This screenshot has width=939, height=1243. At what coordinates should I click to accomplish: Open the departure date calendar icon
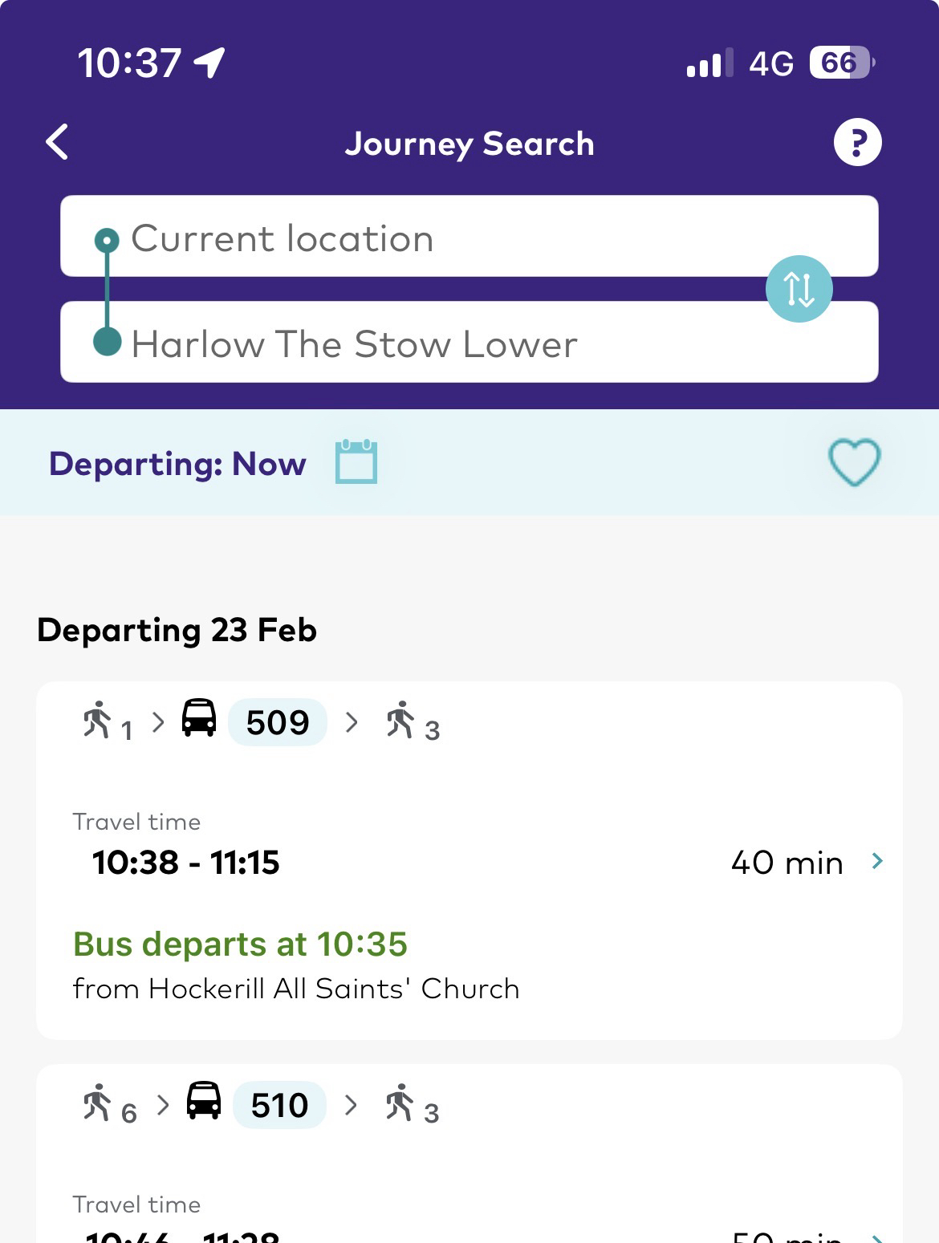pos(356,462)
